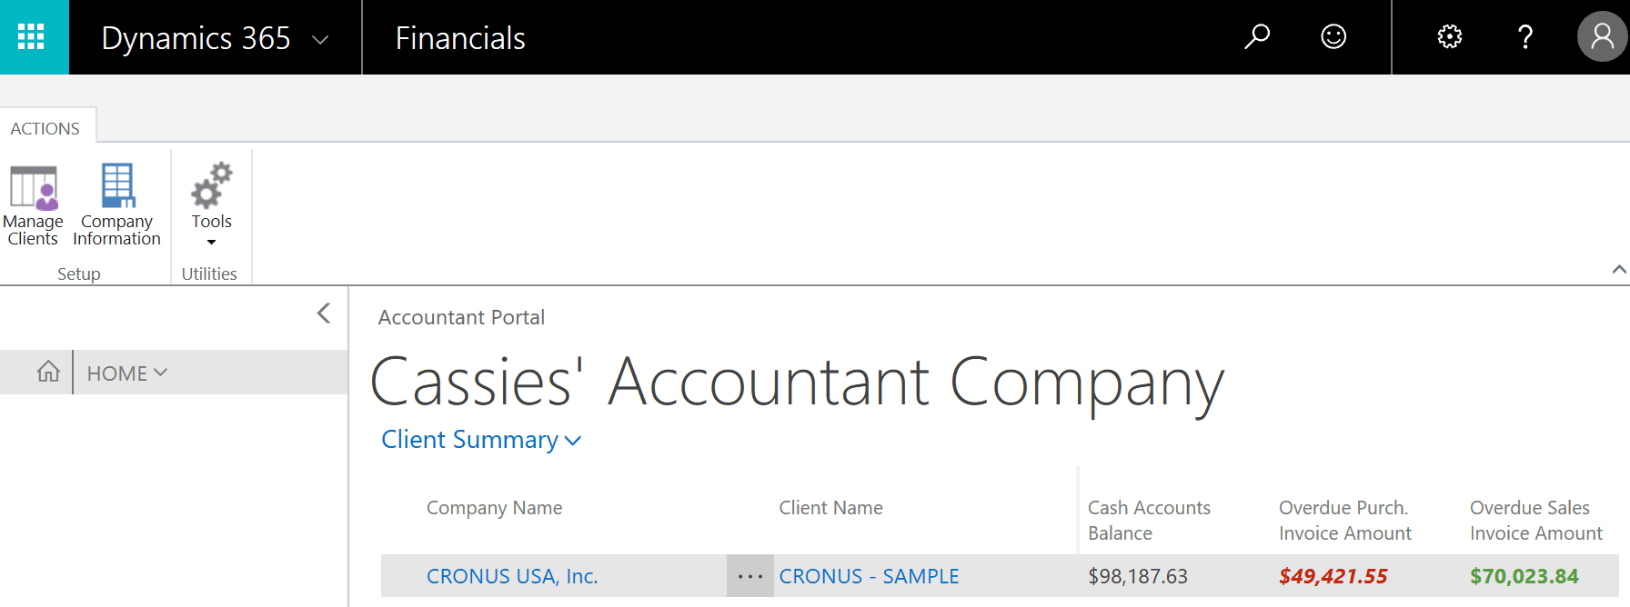This screenshot has height=607, width=1630.
Task: Switch to the ACTIONS ribbon tab
Action: [46, 127]
